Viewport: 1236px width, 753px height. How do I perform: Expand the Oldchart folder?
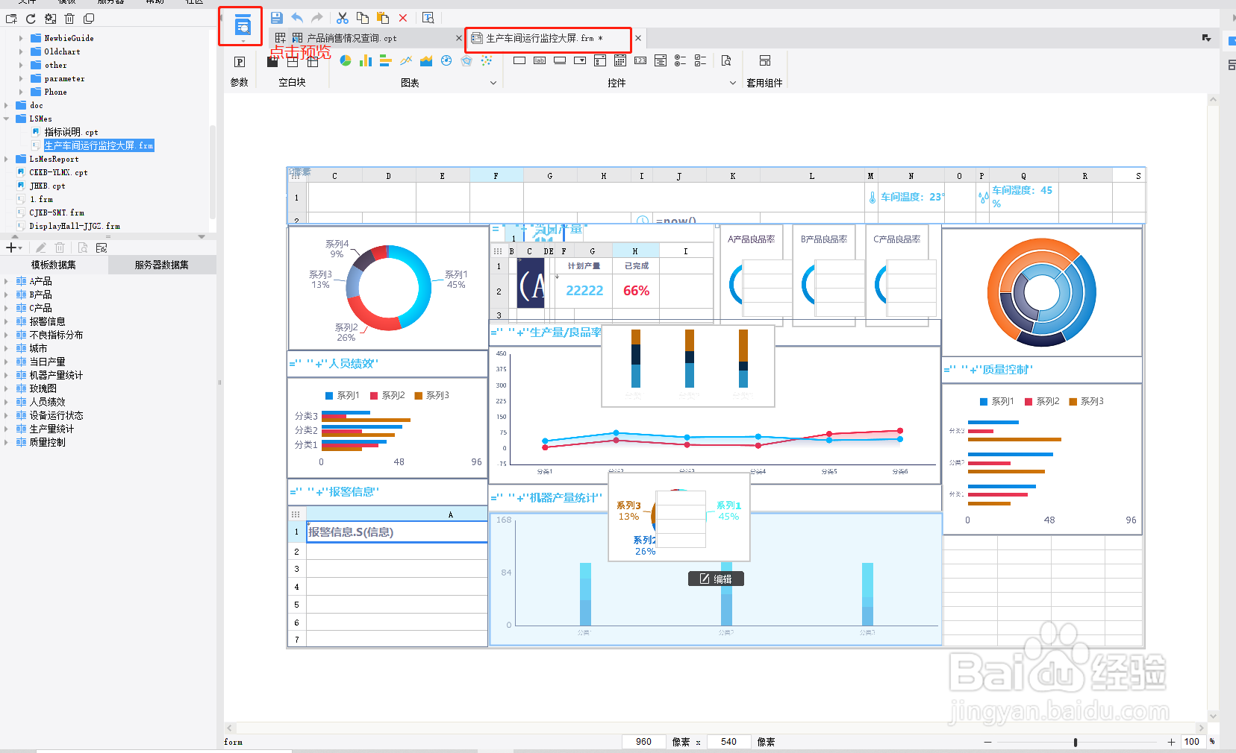tap(21, 51)
